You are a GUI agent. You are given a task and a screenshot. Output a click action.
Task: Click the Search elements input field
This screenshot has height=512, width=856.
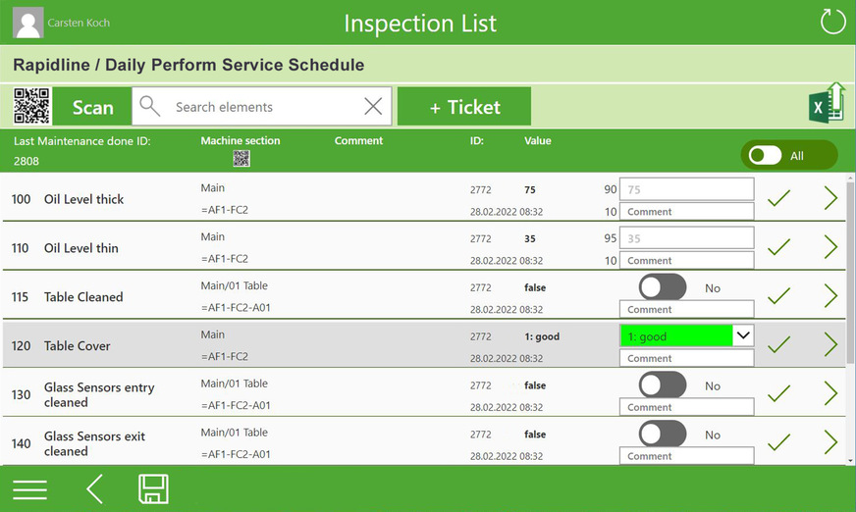tap(260, 107)
